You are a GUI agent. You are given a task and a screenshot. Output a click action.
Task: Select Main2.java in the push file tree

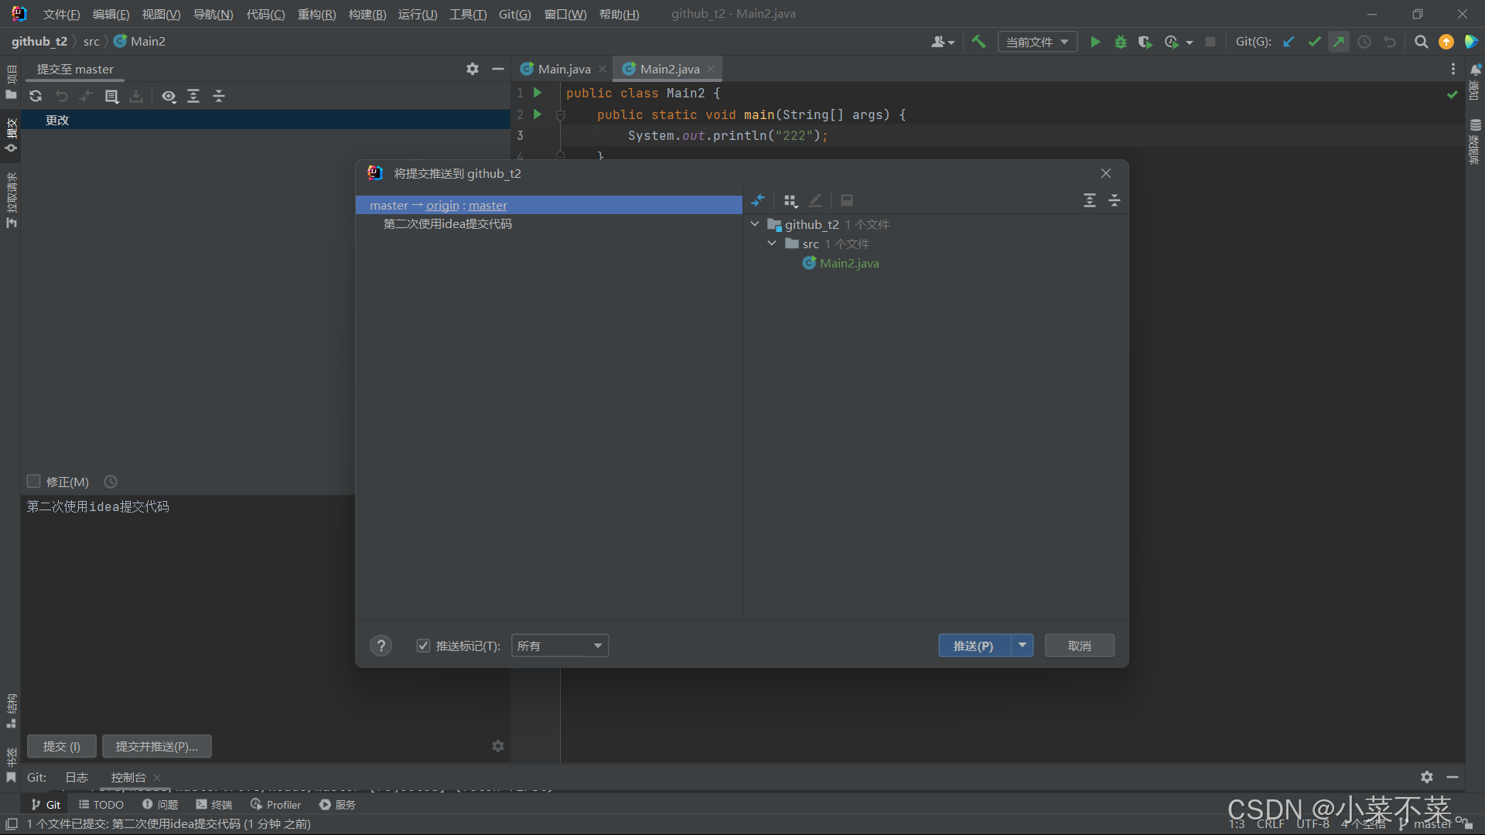click(x=848, y=264)
